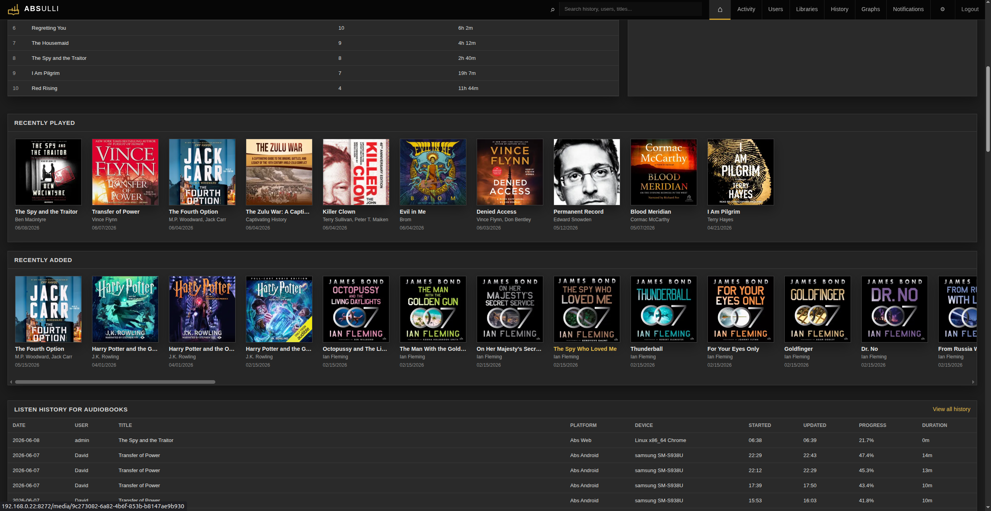The image size is (991, 511).
Task: Click the page vertical scrollbar thumb
Action: 988,109
